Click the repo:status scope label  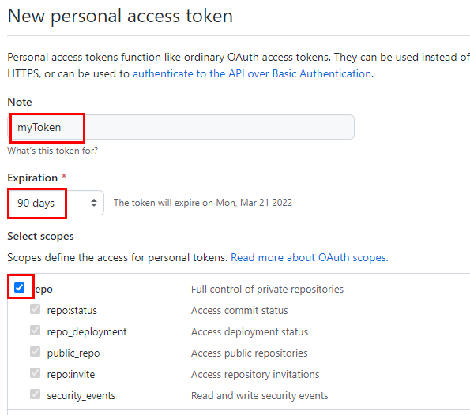coord(72,311)
